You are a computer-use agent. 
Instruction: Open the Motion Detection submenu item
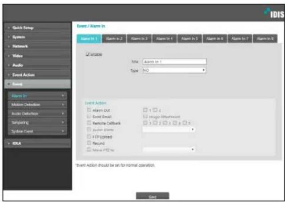37,105
